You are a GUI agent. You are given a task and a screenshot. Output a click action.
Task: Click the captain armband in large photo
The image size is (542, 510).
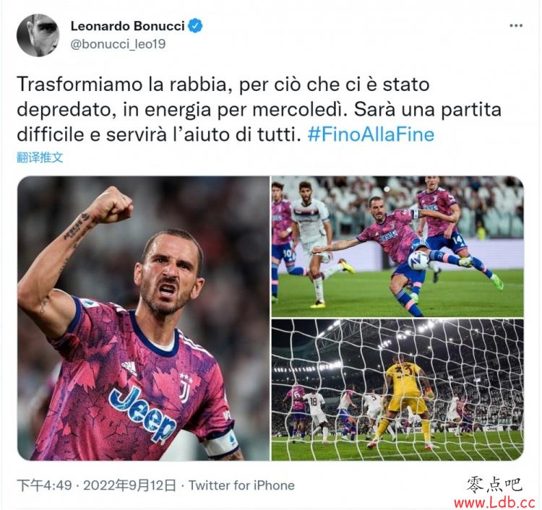pyautogui.click(x=221, y=441)
